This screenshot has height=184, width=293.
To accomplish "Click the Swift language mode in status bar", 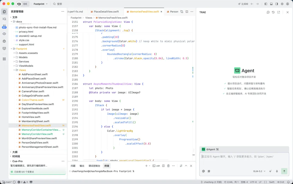I will [272, 182].
